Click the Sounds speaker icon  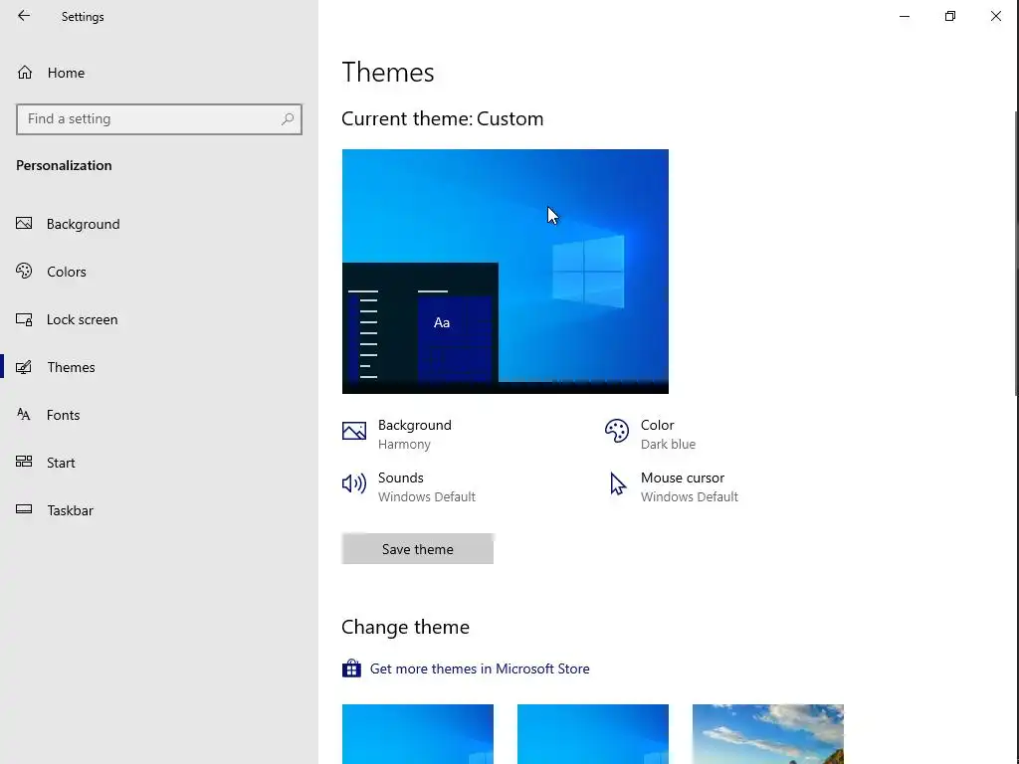pos(354,483)
